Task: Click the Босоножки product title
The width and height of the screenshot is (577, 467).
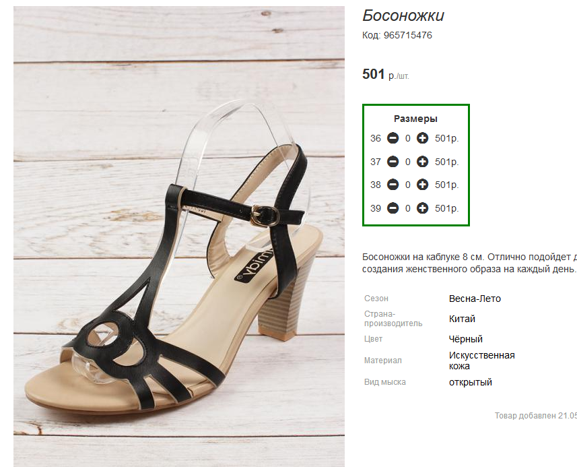Action: click(x=403, y=15)
